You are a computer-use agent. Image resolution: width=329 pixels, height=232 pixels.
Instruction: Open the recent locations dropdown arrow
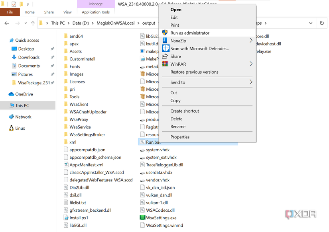(26, 23)
